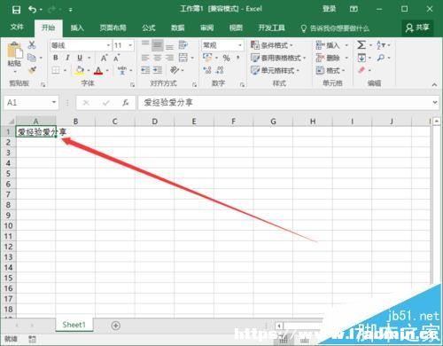
Task: Open the fill color dropdown arrow
Action: 89,70
